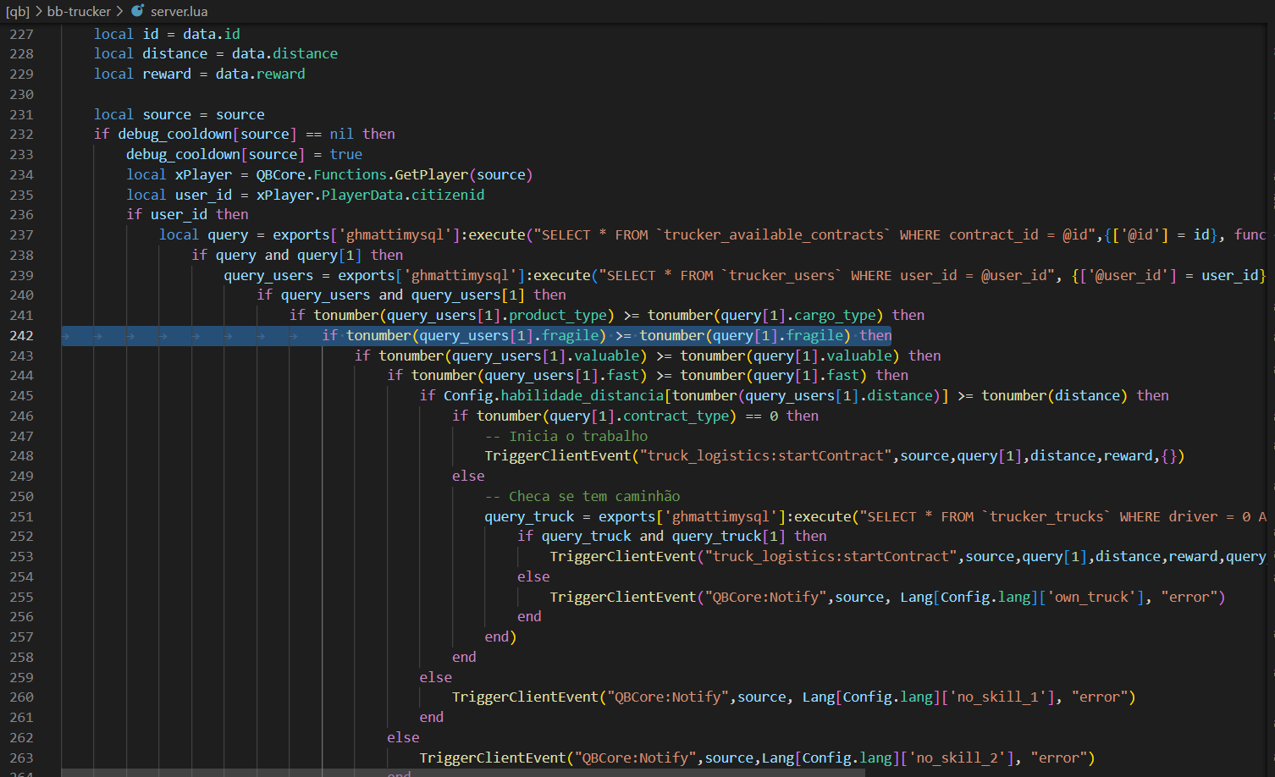Viewport: 1275px width, 777px height.
Task: Click line number 242 in the gutter
Action: click(21, 336)
